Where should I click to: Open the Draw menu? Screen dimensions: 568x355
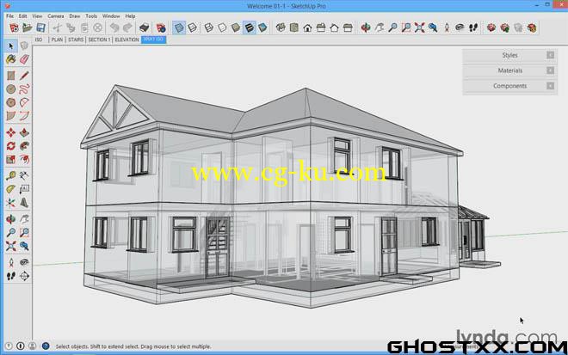tap(75, 16)
